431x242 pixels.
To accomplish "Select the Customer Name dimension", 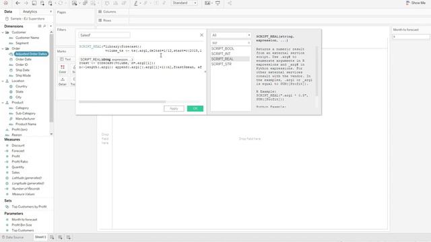I will pyautogui.click(x=27, y=38).
